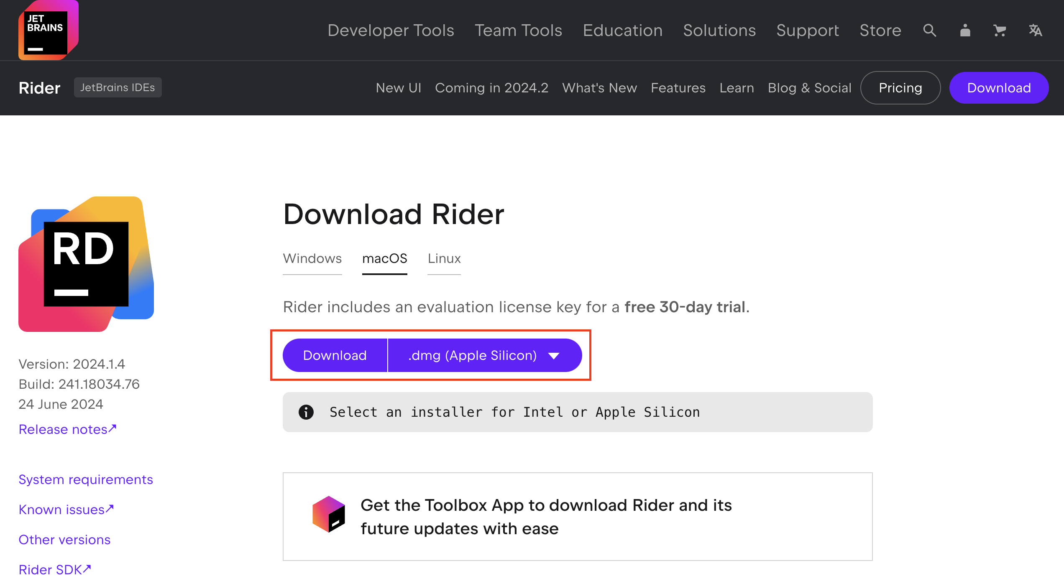The image size is (1064, 581).
Task: Open the language selector icon
Action: pos(1035,30)
